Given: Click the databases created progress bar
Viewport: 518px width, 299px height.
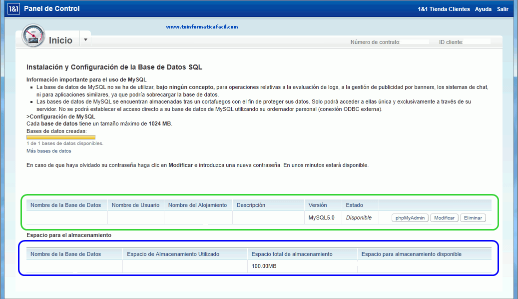Looking at the screenshot, I should (61, 137).
